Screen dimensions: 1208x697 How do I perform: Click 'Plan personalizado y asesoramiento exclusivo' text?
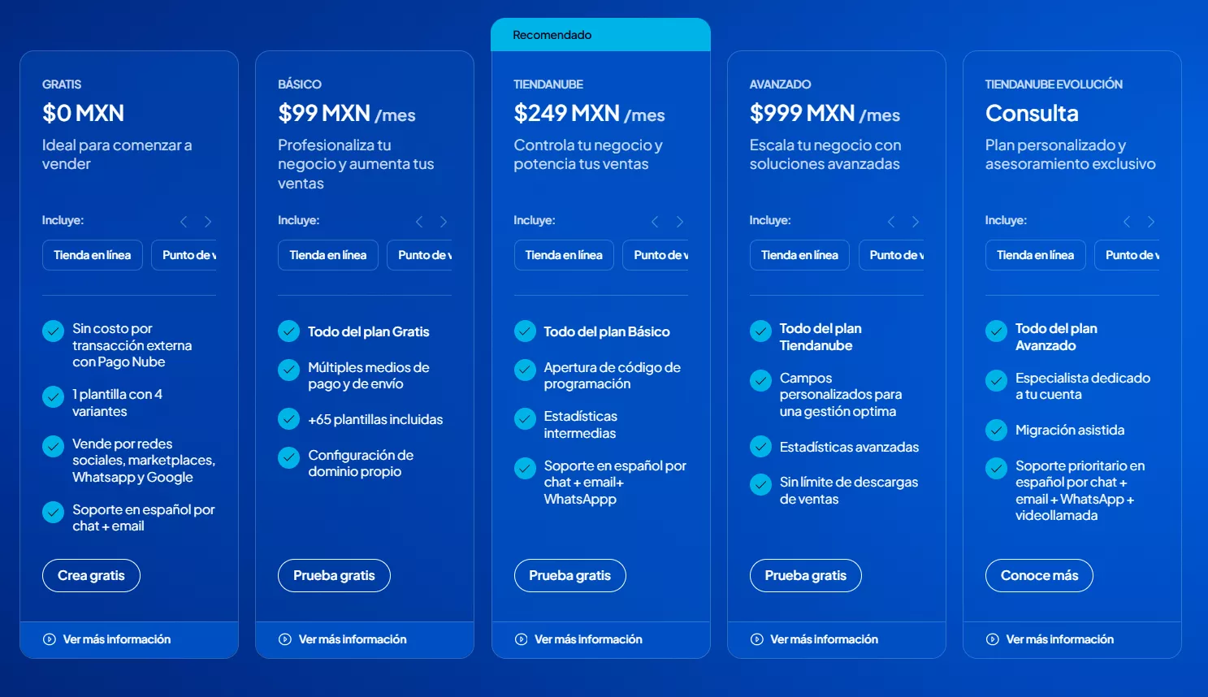pos(1071,154)
